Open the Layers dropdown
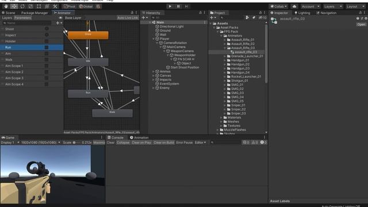This screenshot has width=368, height=207. point(332,6)
